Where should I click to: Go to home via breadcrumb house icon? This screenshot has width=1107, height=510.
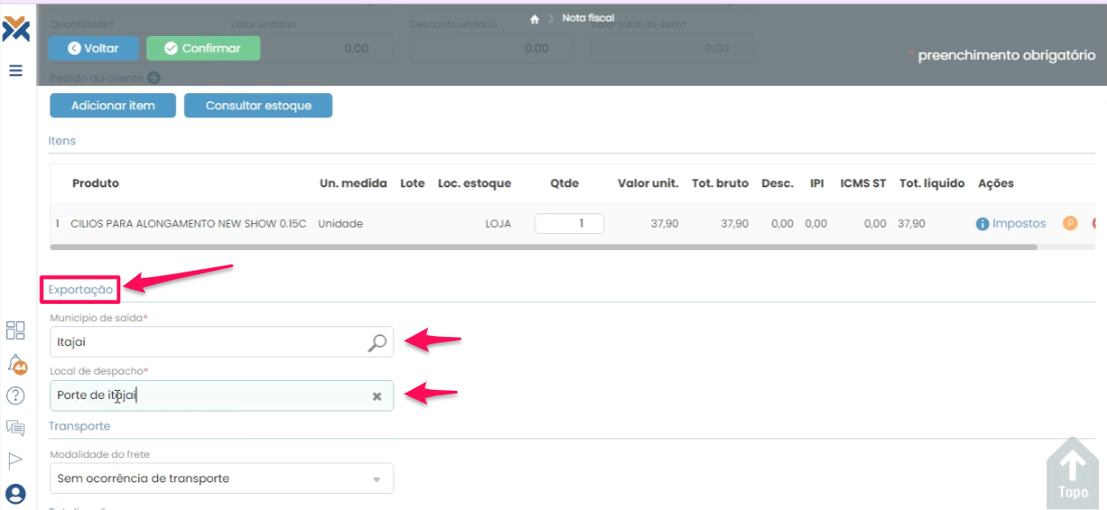pos(535,19)
